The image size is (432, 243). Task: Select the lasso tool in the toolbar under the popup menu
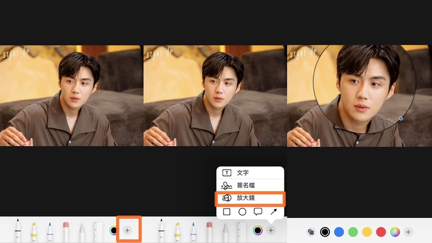point(225,232)
